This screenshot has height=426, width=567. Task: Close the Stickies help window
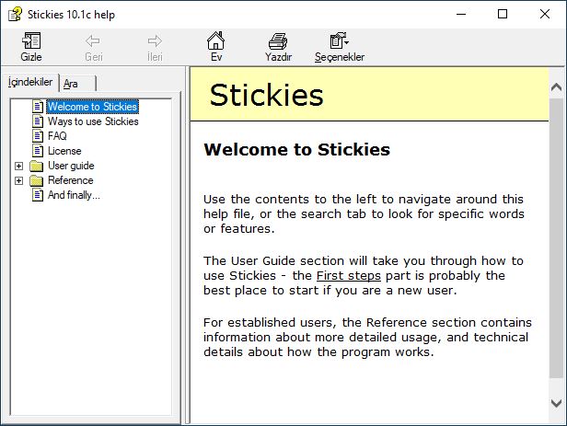[x=545, y=14]
